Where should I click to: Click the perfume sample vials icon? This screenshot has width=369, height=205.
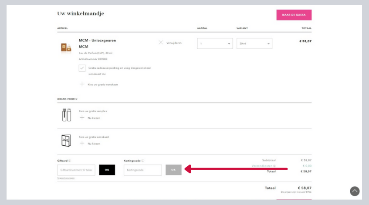tap(66, 115)
